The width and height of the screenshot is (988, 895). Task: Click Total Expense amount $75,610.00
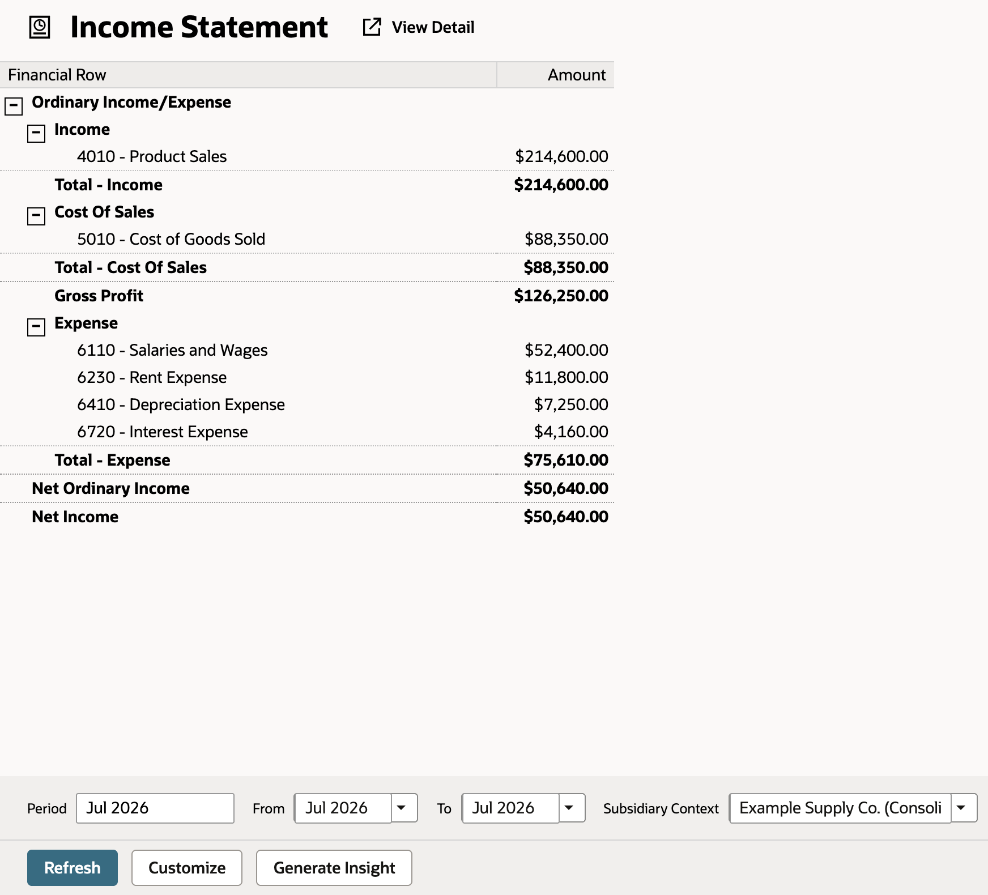point(566,460)
